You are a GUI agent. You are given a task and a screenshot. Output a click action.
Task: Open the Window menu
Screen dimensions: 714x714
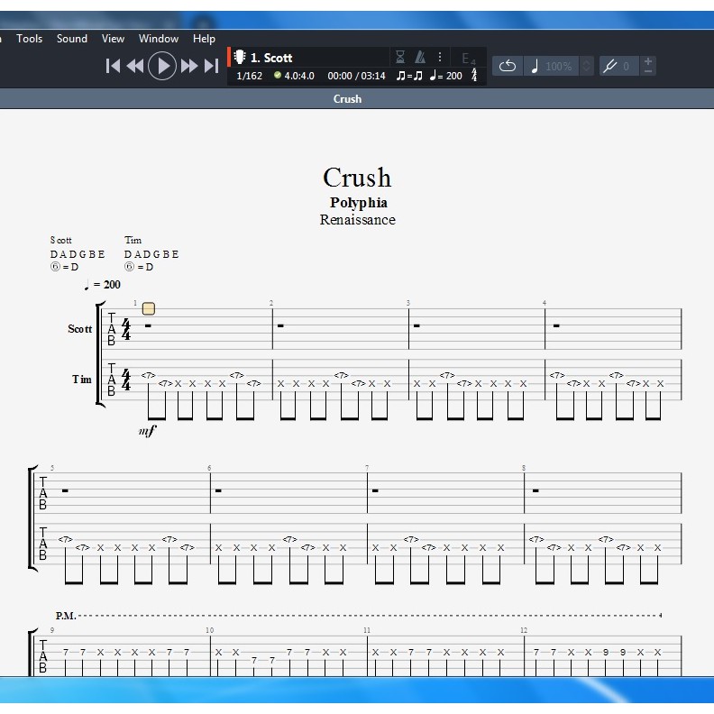click(159, 39)
